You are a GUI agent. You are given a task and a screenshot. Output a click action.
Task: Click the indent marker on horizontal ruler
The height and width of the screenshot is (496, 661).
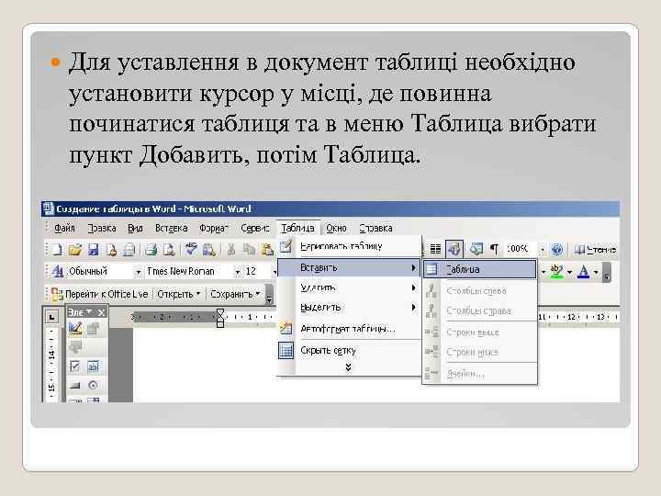coord(220,318)
